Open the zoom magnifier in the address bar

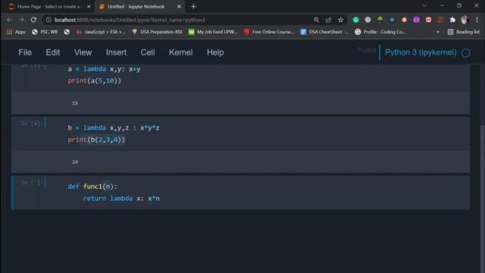tap(316, 20)
